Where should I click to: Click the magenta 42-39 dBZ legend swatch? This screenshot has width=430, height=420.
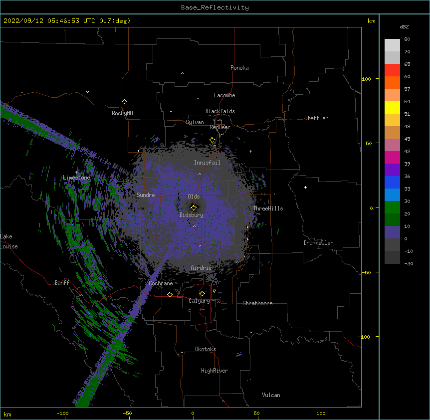392,157
